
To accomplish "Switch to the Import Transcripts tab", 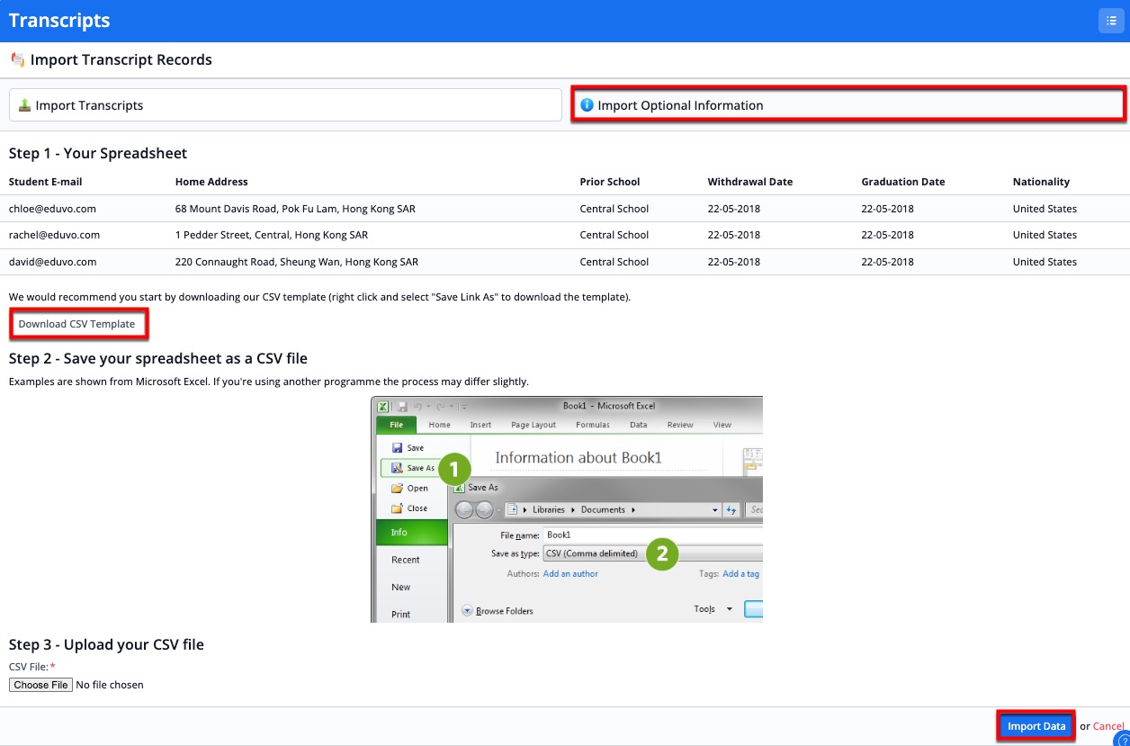I will tap(285, 105).
